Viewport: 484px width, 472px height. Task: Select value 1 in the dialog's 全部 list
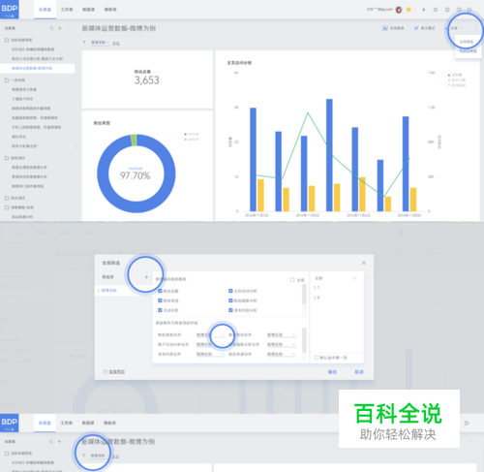(x=318, y=287)
